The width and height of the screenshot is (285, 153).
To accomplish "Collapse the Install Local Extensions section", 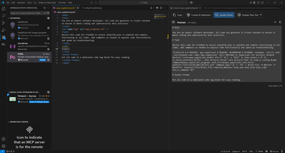I will pos(9,92).
